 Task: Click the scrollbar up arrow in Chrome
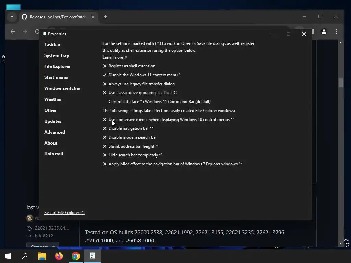pos(341,43)
